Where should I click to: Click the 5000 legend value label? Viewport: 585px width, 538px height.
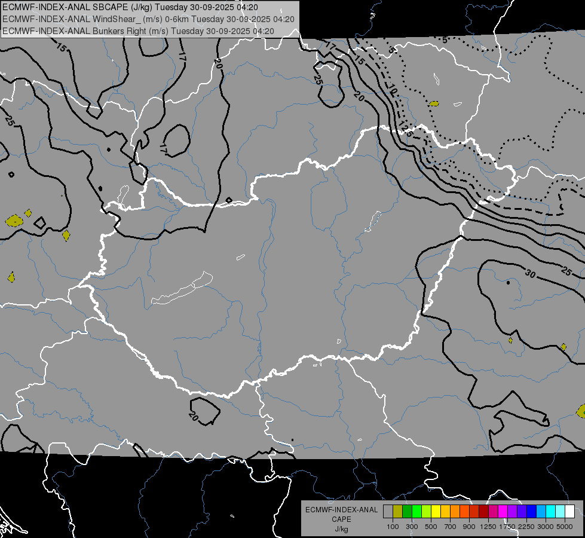564,527
